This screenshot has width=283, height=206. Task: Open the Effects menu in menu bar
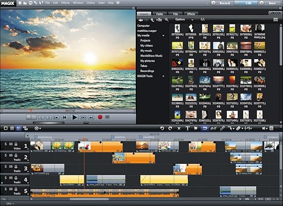pyautogui.click(x=65, y=3)
